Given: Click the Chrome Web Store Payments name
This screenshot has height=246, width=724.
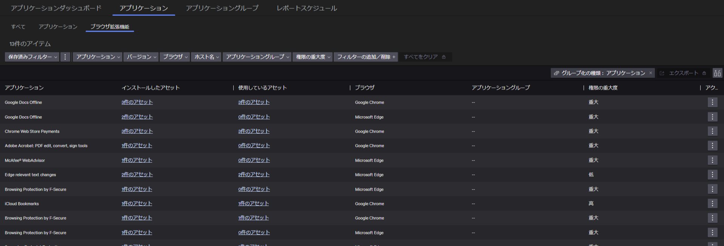Looking at the screenshot, I should (x=32, y=131).
